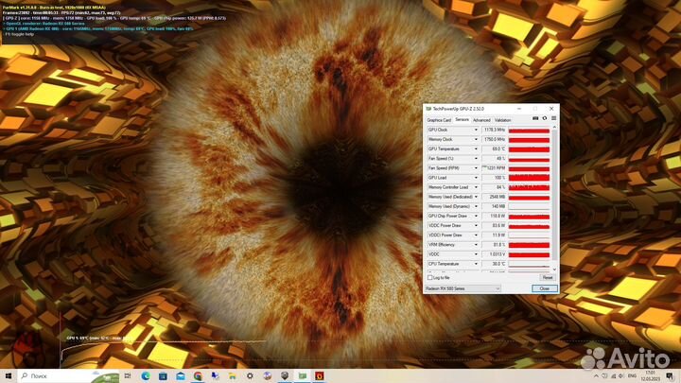This screenshot has height=383, width=681.
Task: Expand GPU Chip Power Draw dropdown
Action: point(476,216)
